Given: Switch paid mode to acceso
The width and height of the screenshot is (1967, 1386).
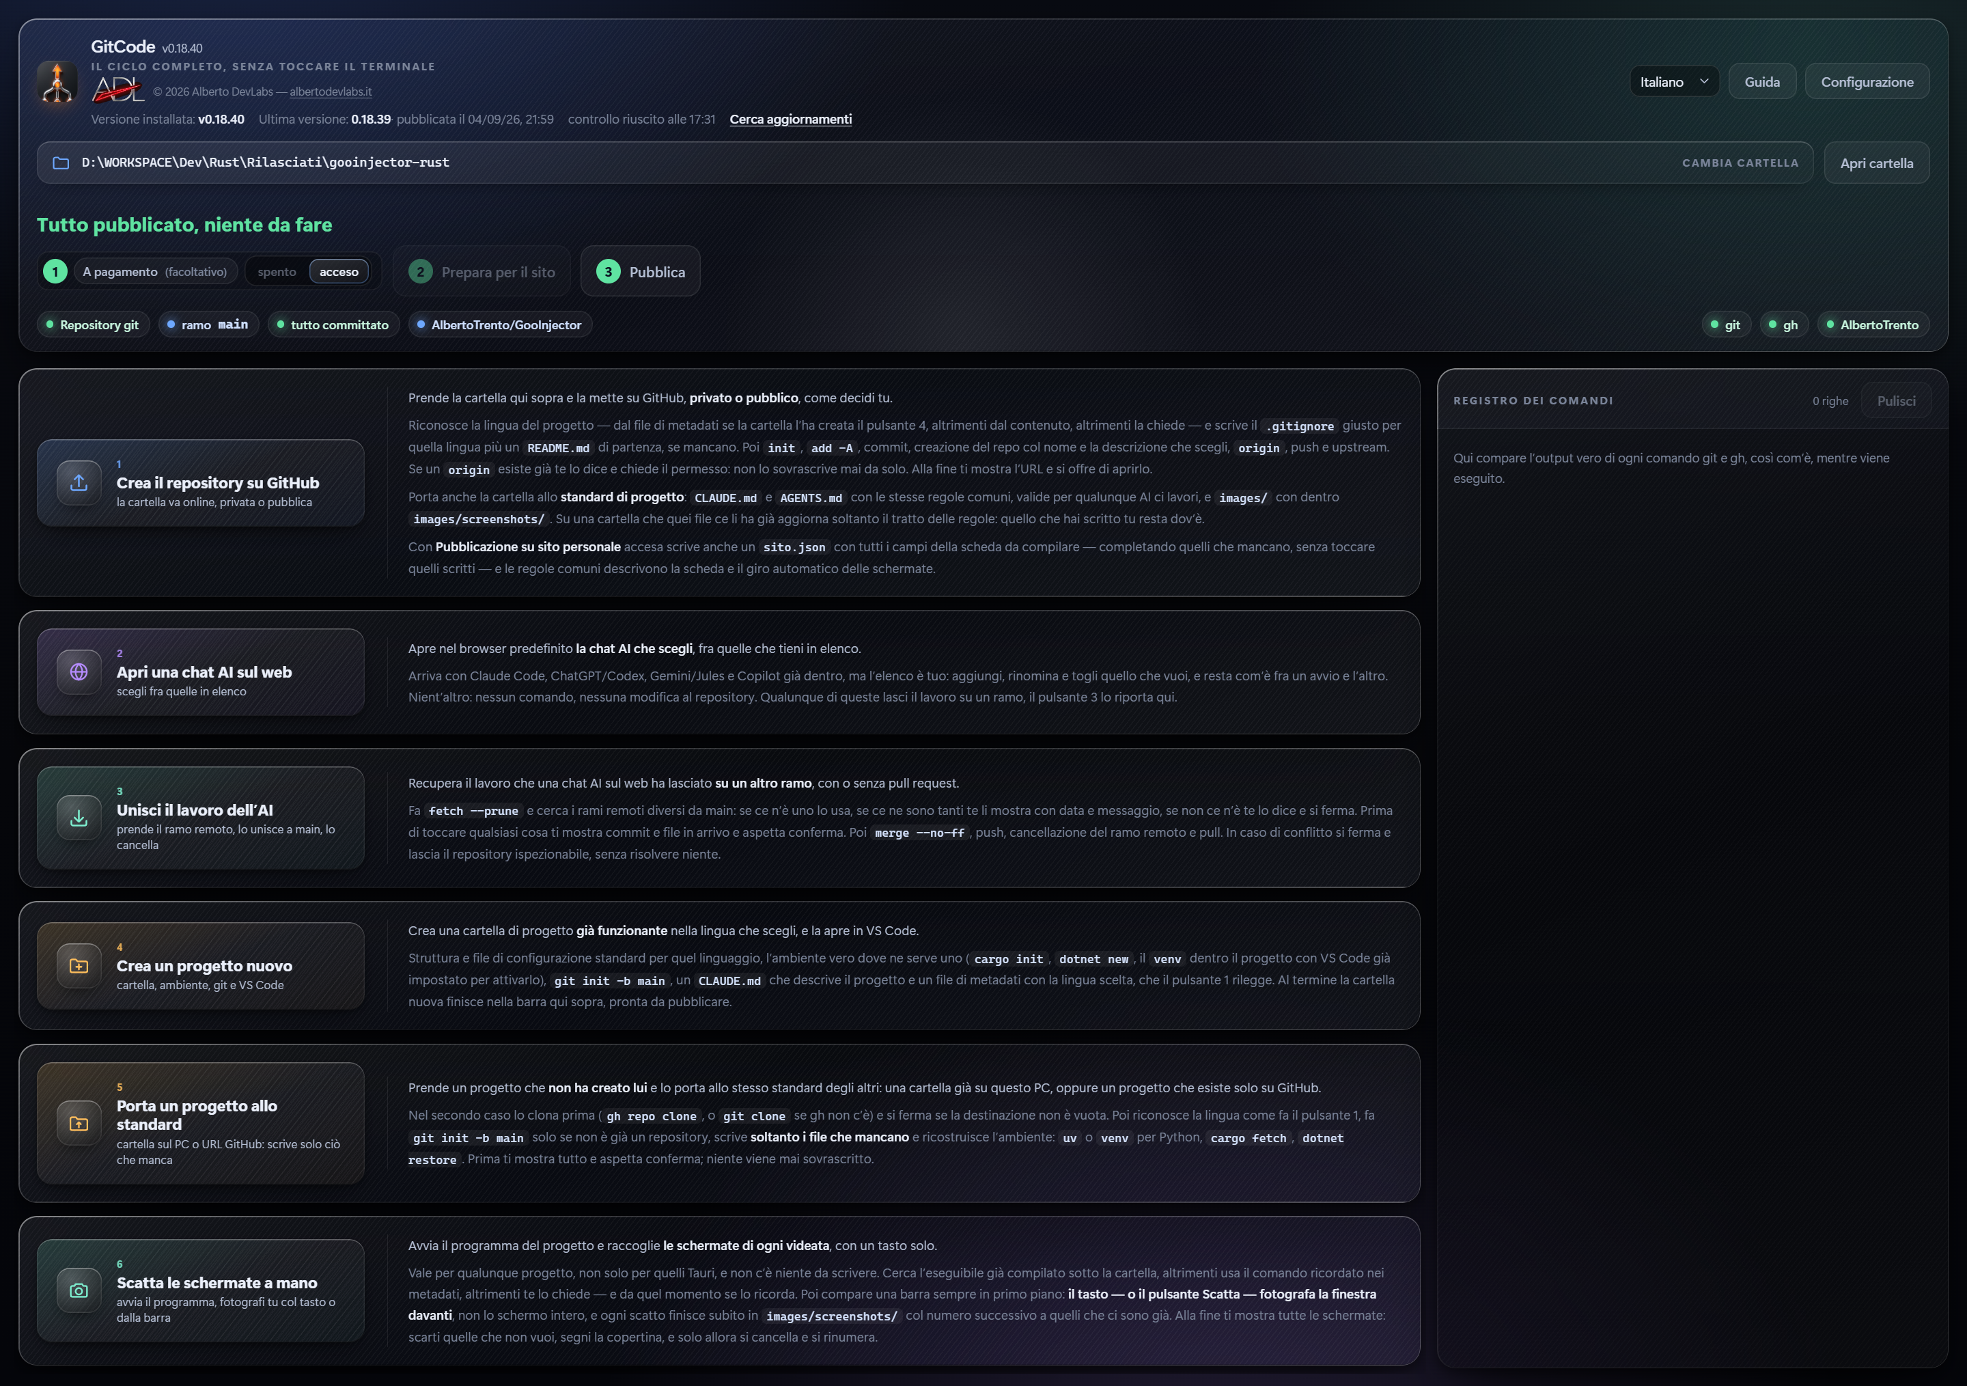Looking at the screenshot, I should [x=339, y=272].
